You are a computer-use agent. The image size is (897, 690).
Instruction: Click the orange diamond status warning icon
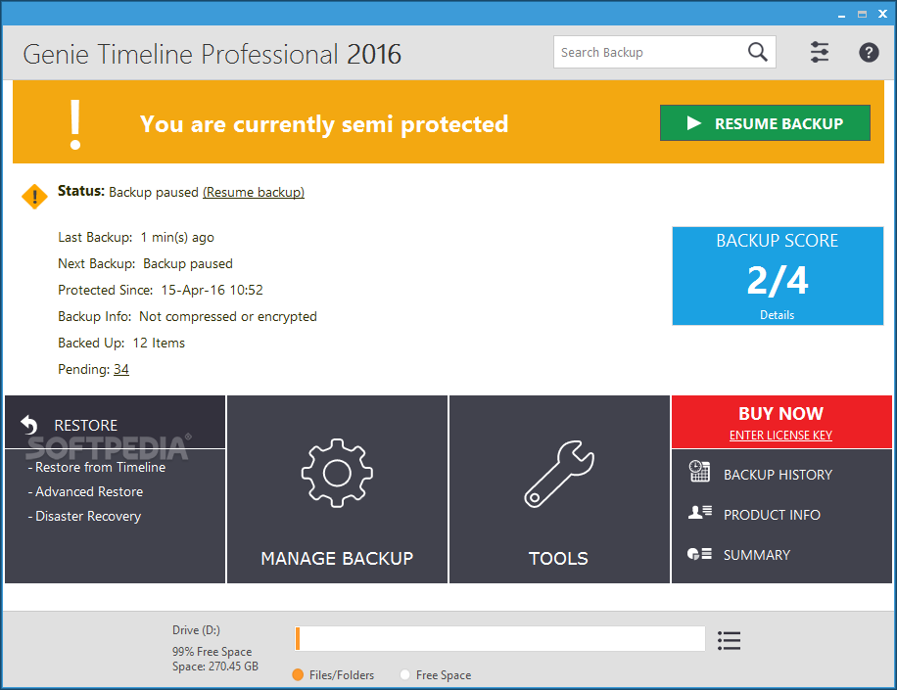34,197
